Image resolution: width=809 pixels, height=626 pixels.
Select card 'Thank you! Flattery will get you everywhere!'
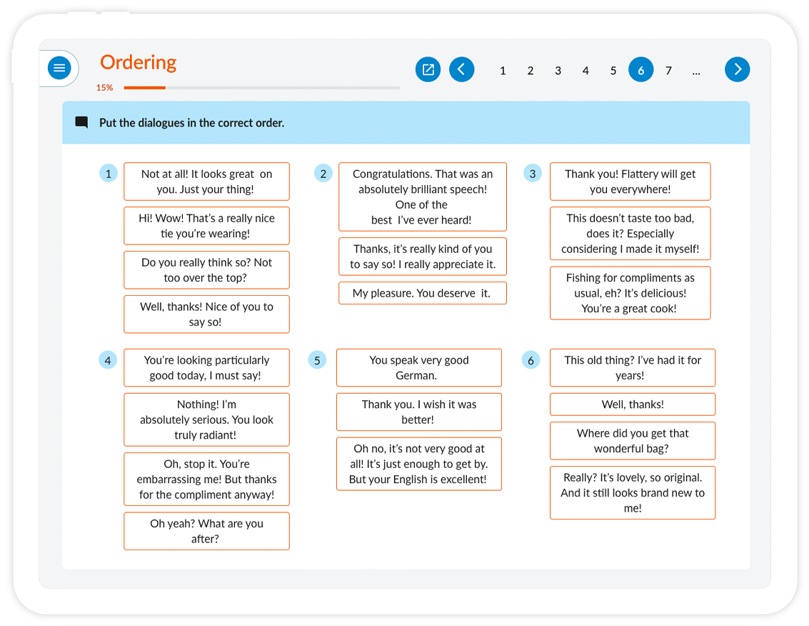click(x=630, y=182)
